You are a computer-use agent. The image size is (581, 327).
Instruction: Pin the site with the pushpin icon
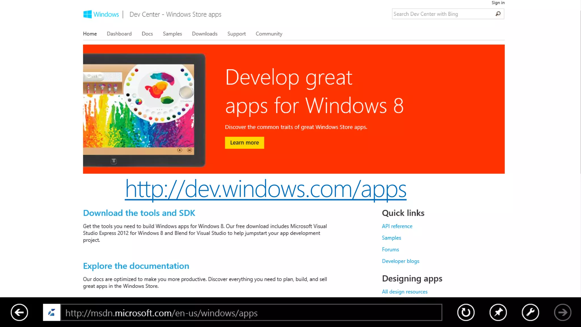click(498, 313)
